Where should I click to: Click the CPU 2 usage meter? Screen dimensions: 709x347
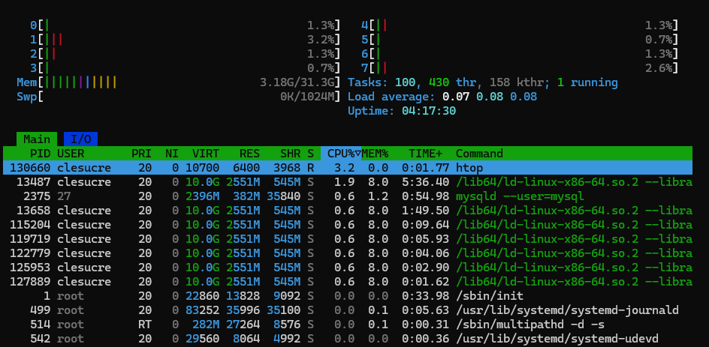(186, 54)
